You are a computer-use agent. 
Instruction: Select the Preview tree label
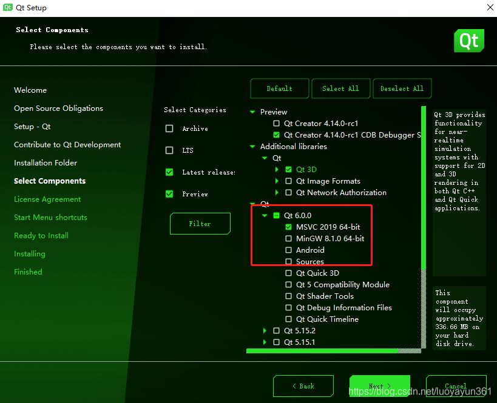(274, 112)
